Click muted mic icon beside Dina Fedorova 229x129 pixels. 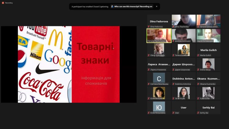coord(149,27)
